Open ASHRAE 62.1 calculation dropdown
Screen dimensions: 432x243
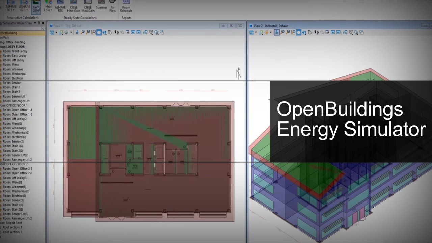coord(24,7)
